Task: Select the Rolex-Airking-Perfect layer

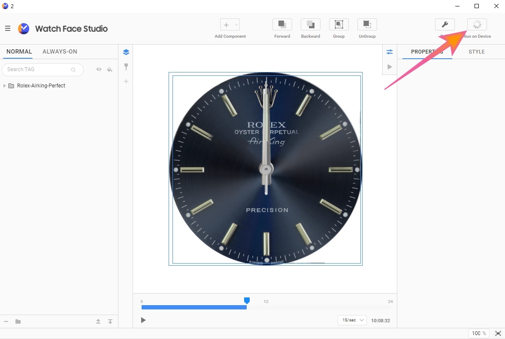Action: click(x=41, y=86)
